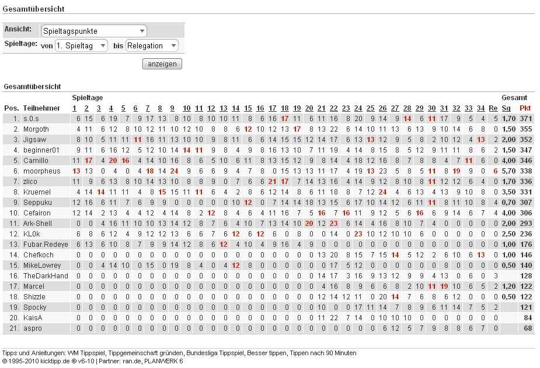Image resolution: width=540 pixels, height=368 pixels.
Task: Open Spieltag 10 column header link
Action: click(x=187, y=108)
